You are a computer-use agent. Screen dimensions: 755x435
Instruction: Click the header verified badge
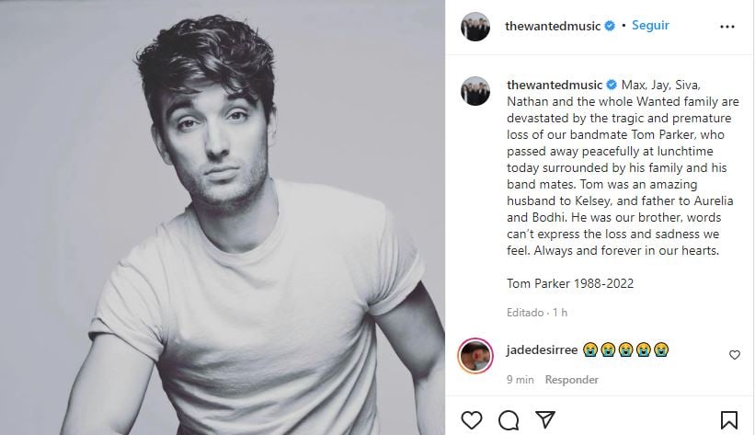pyautogui.click(x=609, y=27)
